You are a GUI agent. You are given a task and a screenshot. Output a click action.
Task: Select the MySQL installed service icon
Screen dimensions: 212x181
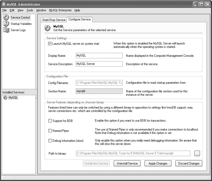point(5,98)
